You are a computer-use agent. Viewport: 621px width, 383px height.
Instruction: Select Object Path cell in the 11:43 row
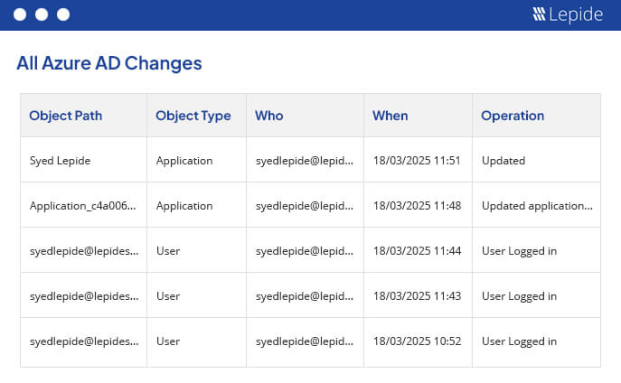click(84, 296)
